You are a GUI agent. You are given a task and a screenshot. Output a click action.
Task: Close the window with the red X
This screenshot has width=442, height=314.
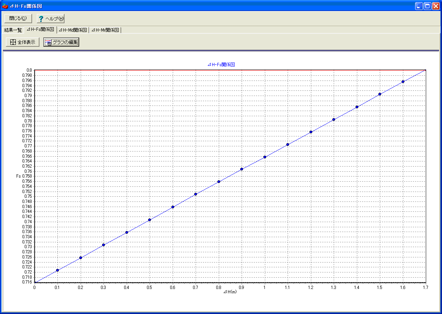(x=436, y=6)
